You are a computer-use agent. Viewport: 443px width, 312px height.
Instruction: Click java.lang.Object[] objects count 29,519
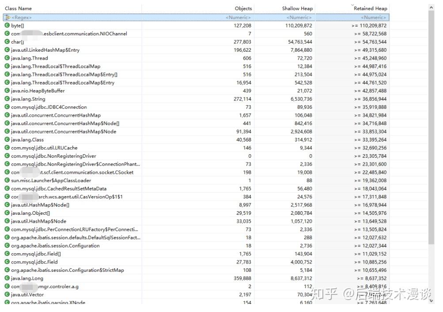(243, 213)
